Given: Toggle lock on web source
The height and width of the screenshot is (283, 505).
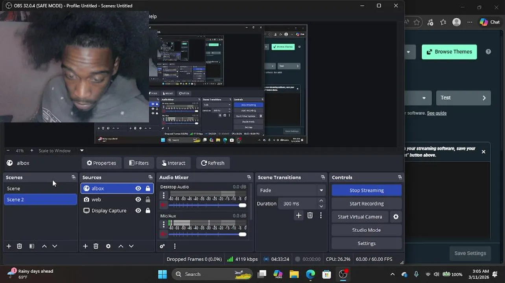Looking at the screenshot, I should point(148,199).
